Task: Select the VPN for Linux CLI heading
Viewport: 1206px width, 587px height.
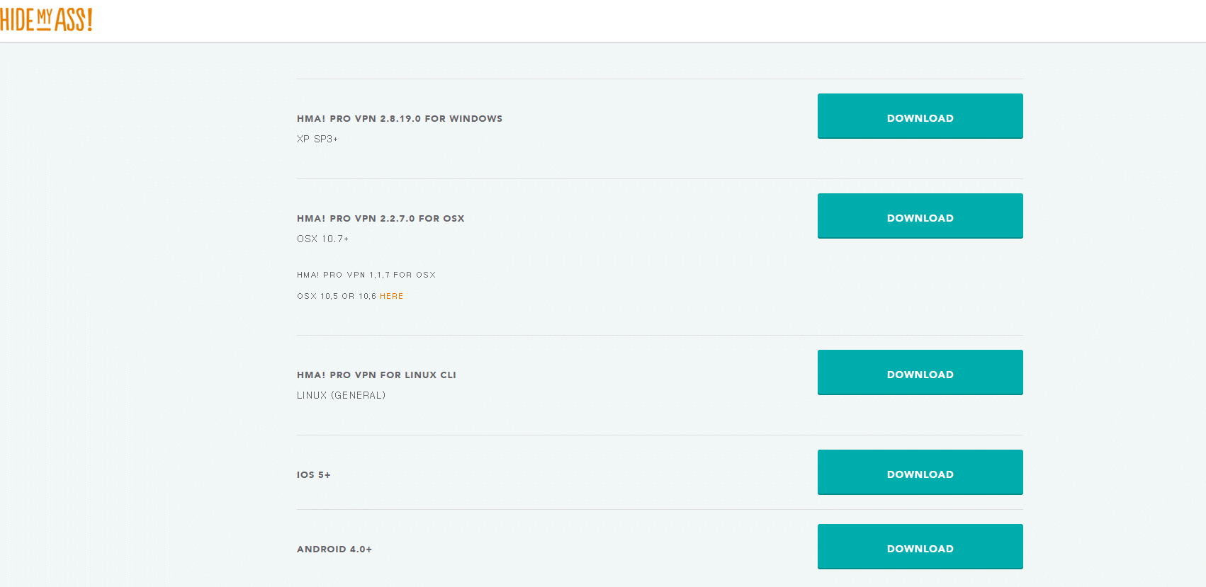Action: (376, 375)
